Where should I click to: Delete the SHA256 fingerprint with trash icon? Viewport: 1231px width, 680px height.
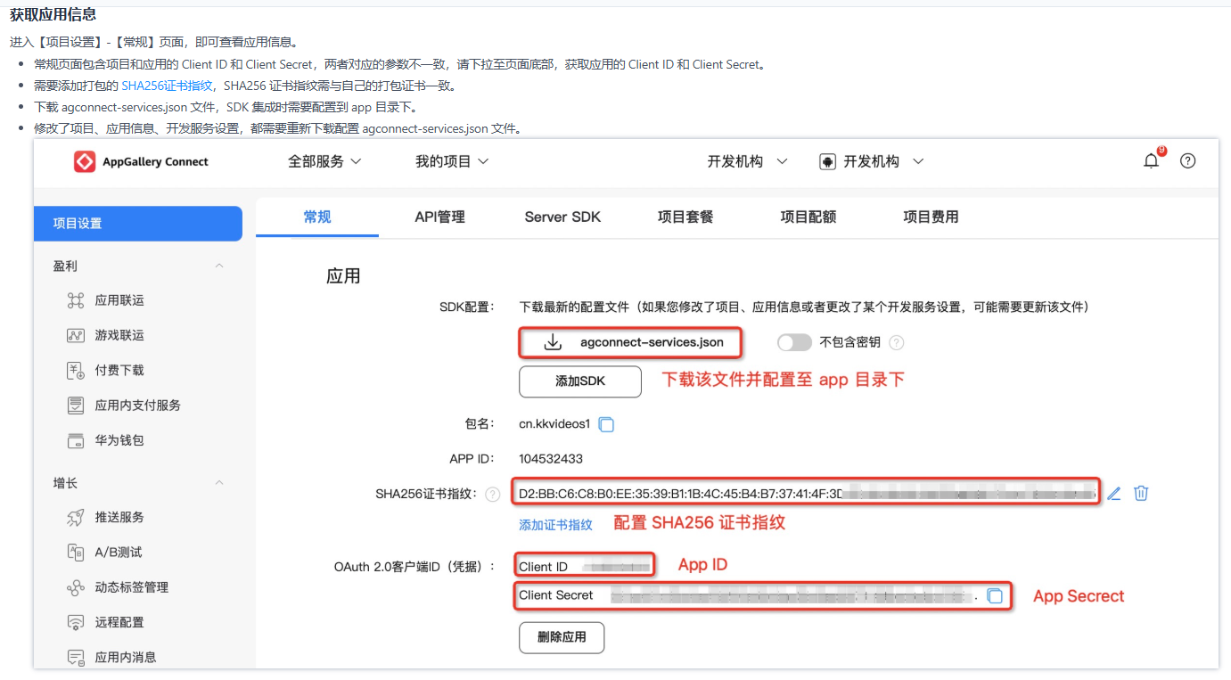[1141, 493]
